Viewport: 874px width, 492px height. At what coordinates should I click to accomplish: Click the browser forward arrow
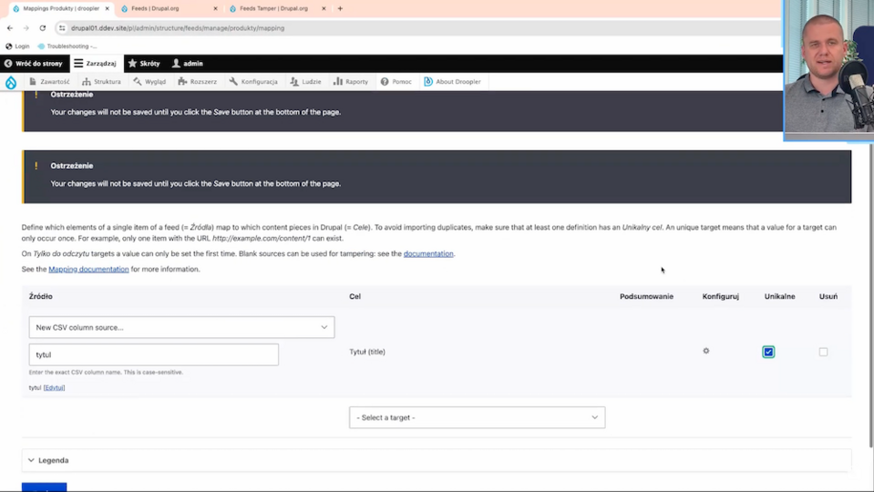click(26, 28)
